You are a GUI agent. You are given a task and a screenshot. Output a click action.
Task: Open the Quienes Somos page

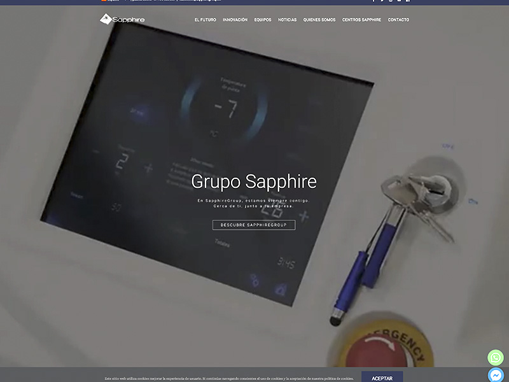pyautogui.click(x=319, y=20)
